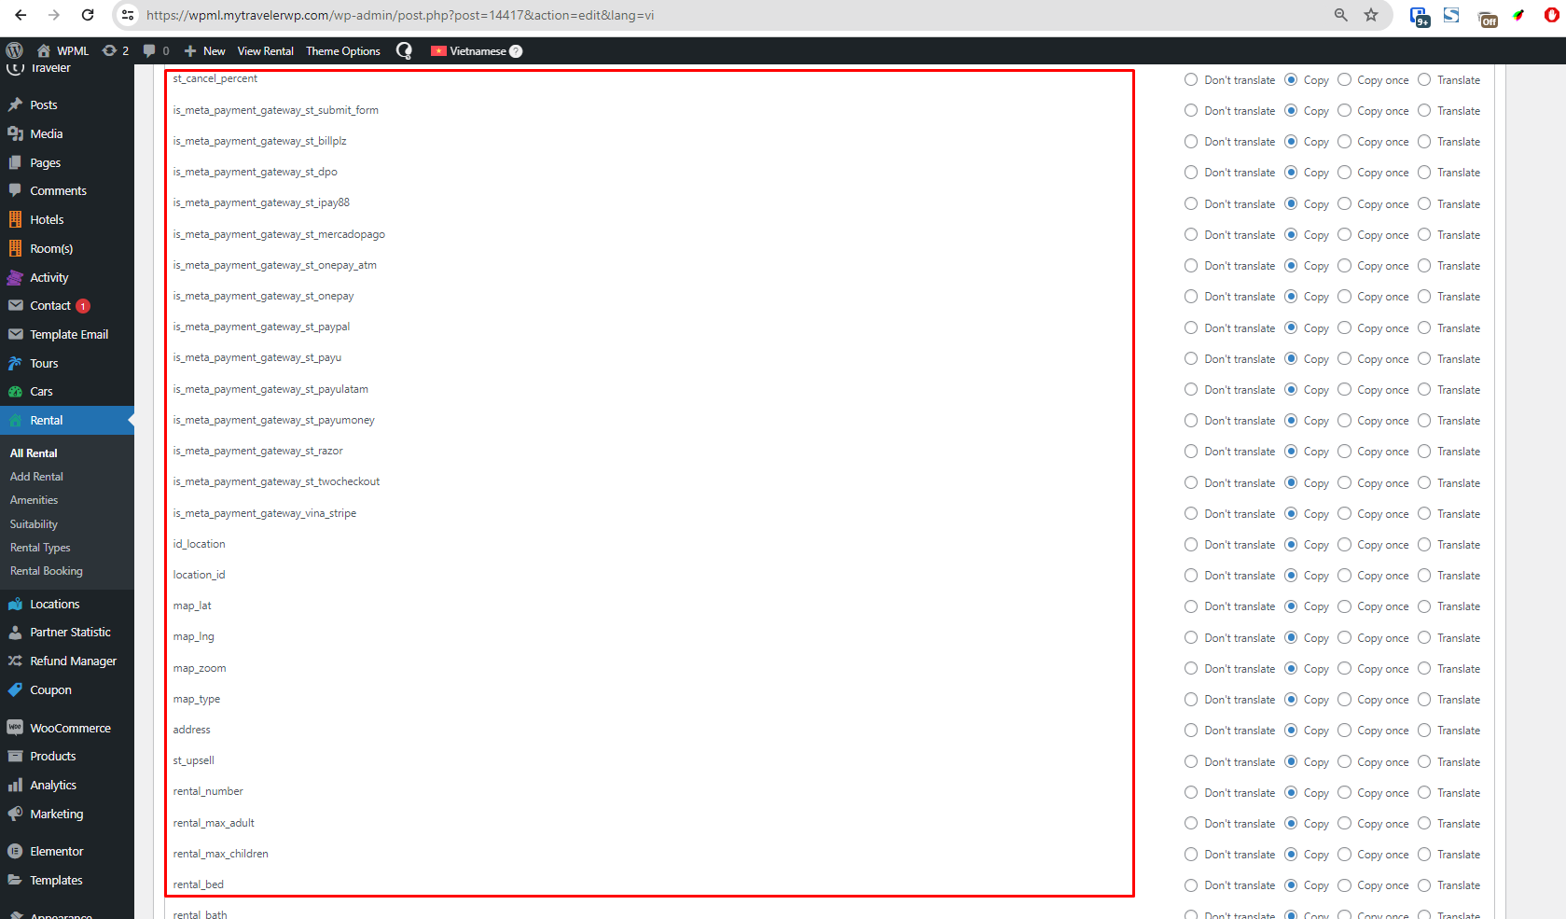
Task: Click the Vietnamese language help question icon
Action: pos(516,51)
